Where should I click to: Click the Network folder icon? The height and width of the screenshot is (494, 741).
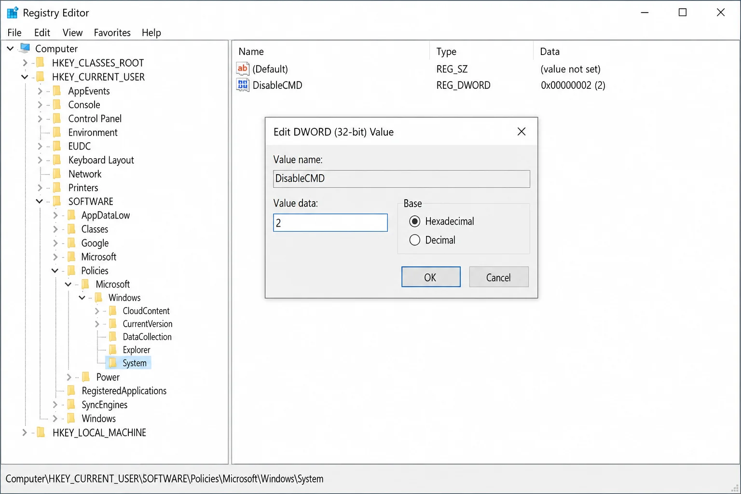(57, 174)
